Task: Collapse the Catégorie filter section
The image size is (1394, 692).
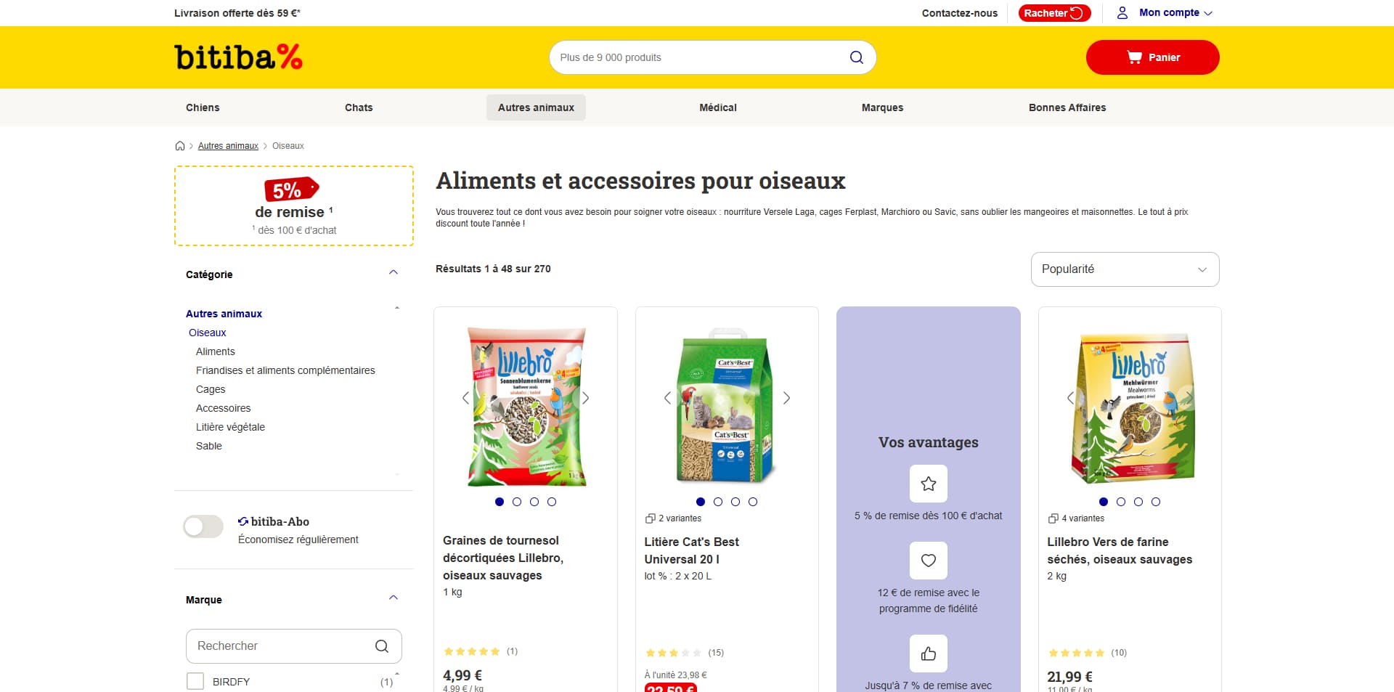Action: coord(394,273)
